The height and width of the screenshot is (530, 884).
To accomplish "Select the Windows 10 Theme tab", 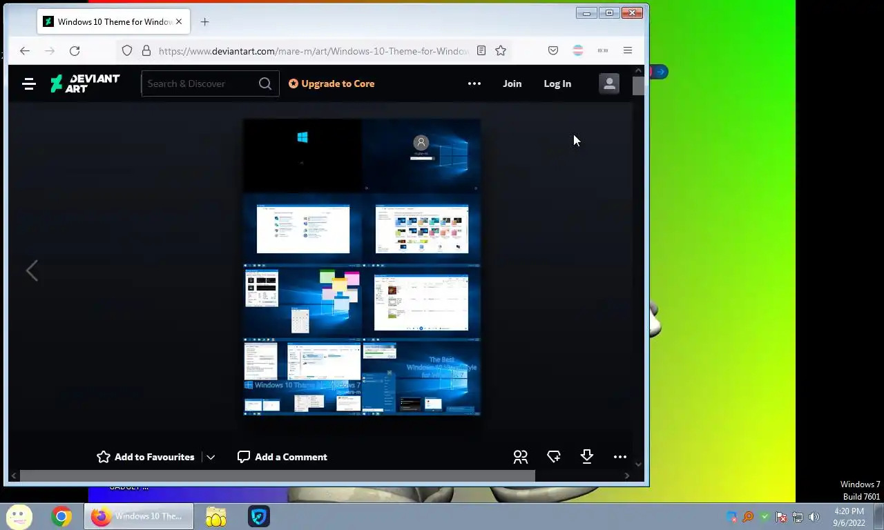I will [x=114, y=21].
